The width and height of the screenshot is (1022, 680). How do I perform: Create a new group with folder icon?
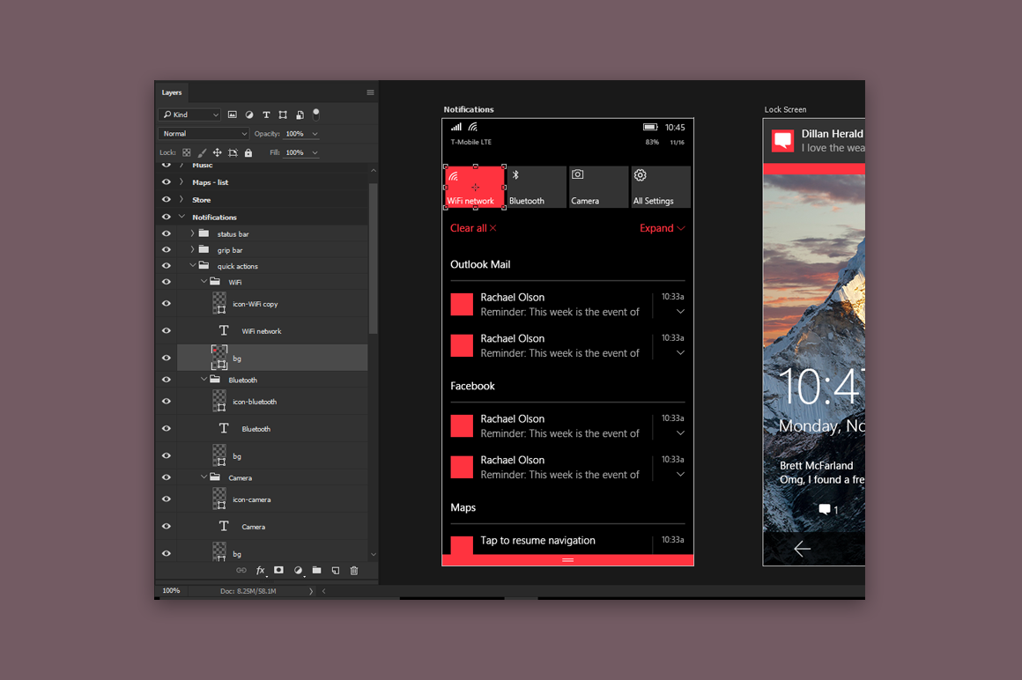point(316,571)
